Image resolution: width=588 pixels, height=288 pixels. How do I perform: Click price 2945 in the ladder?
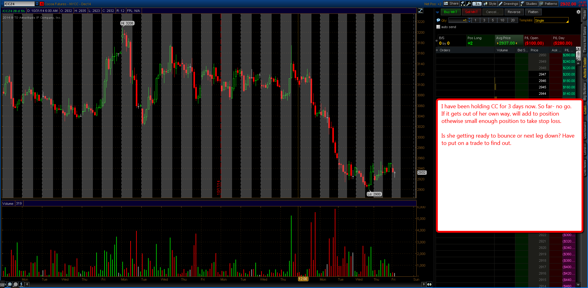tap(539, 87)
